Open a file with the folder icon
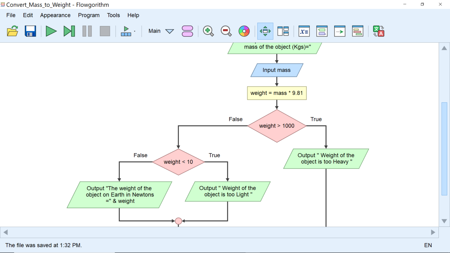This screenshot has width=450, height=253. [12, 31]
